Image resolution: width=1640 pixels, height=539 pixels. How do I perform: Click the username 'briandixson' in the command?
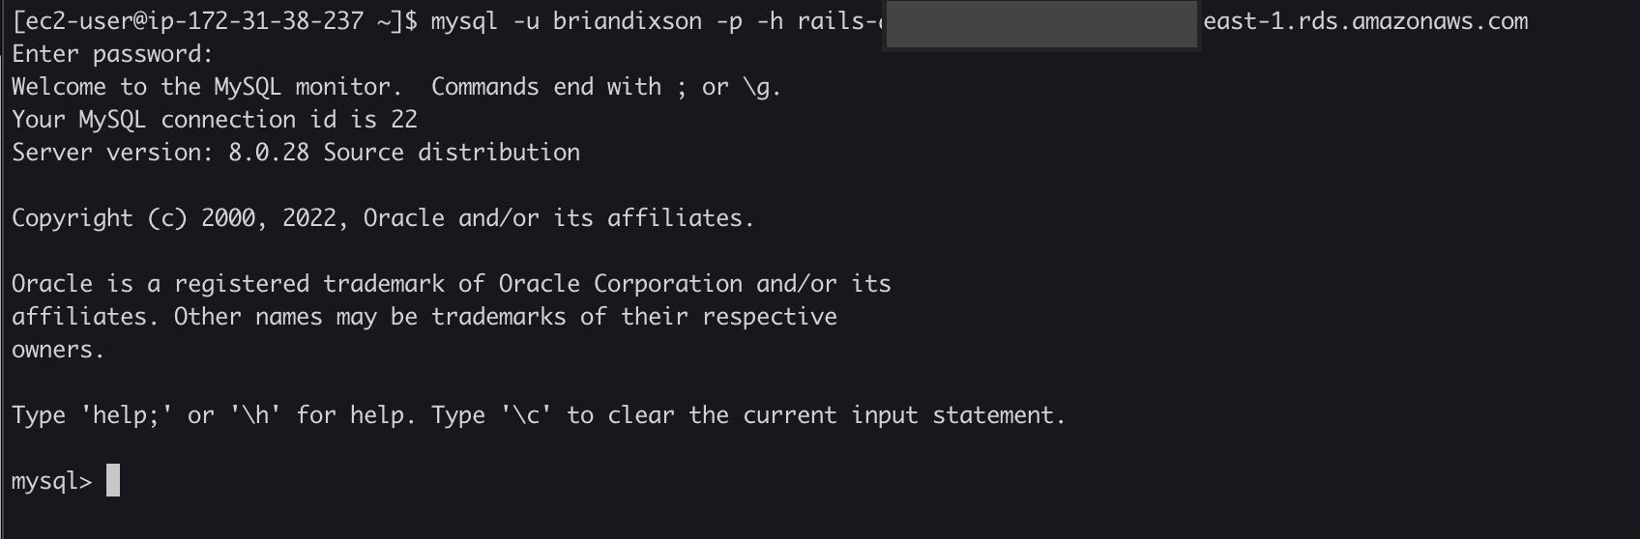(628, 21)
